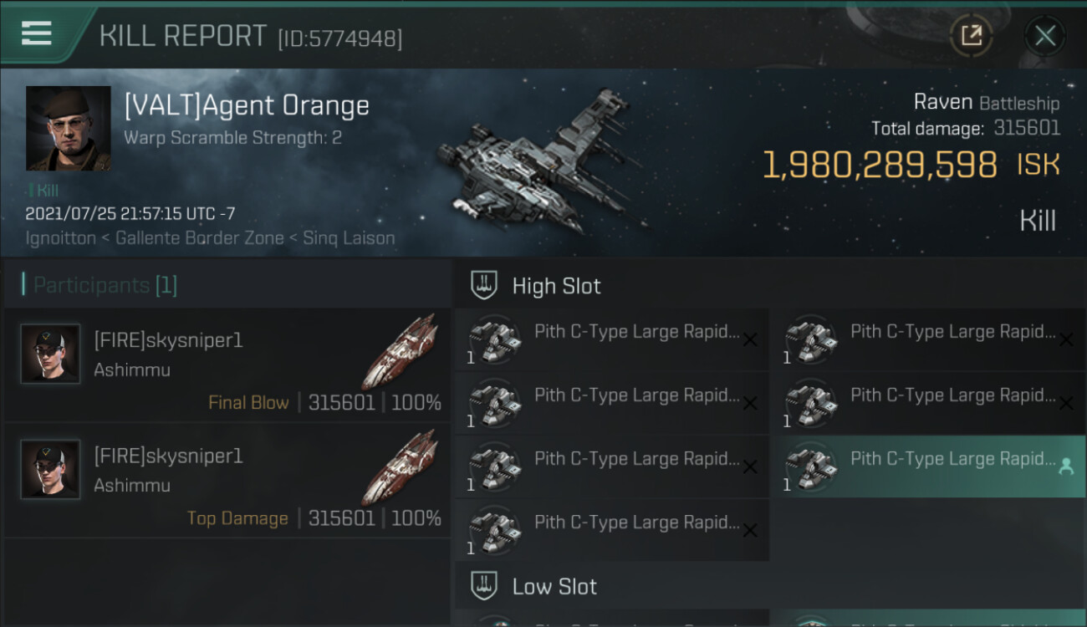Select first Pith C-Type launcher module icon

click(x=495, y=339)
